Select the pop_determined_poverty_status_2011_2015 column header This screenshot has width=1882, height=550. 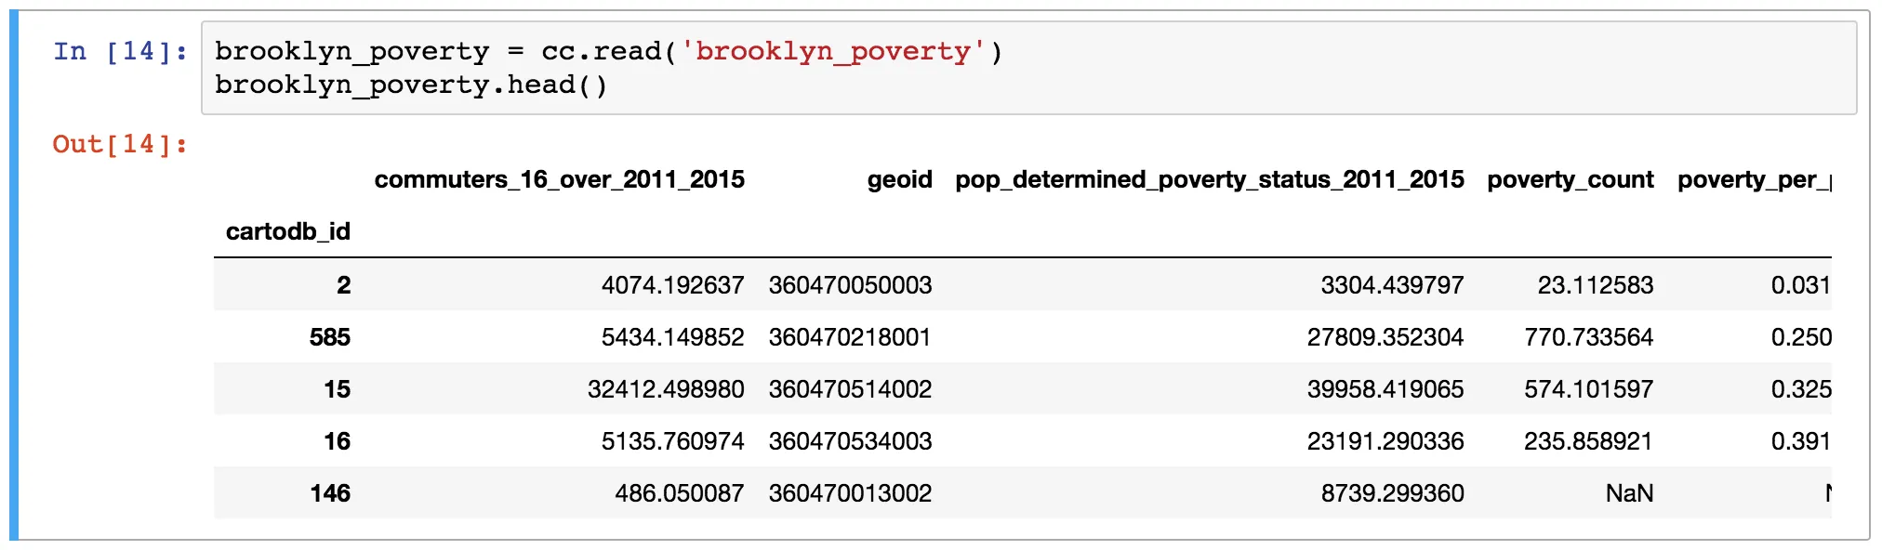(x=1209, y=179)
